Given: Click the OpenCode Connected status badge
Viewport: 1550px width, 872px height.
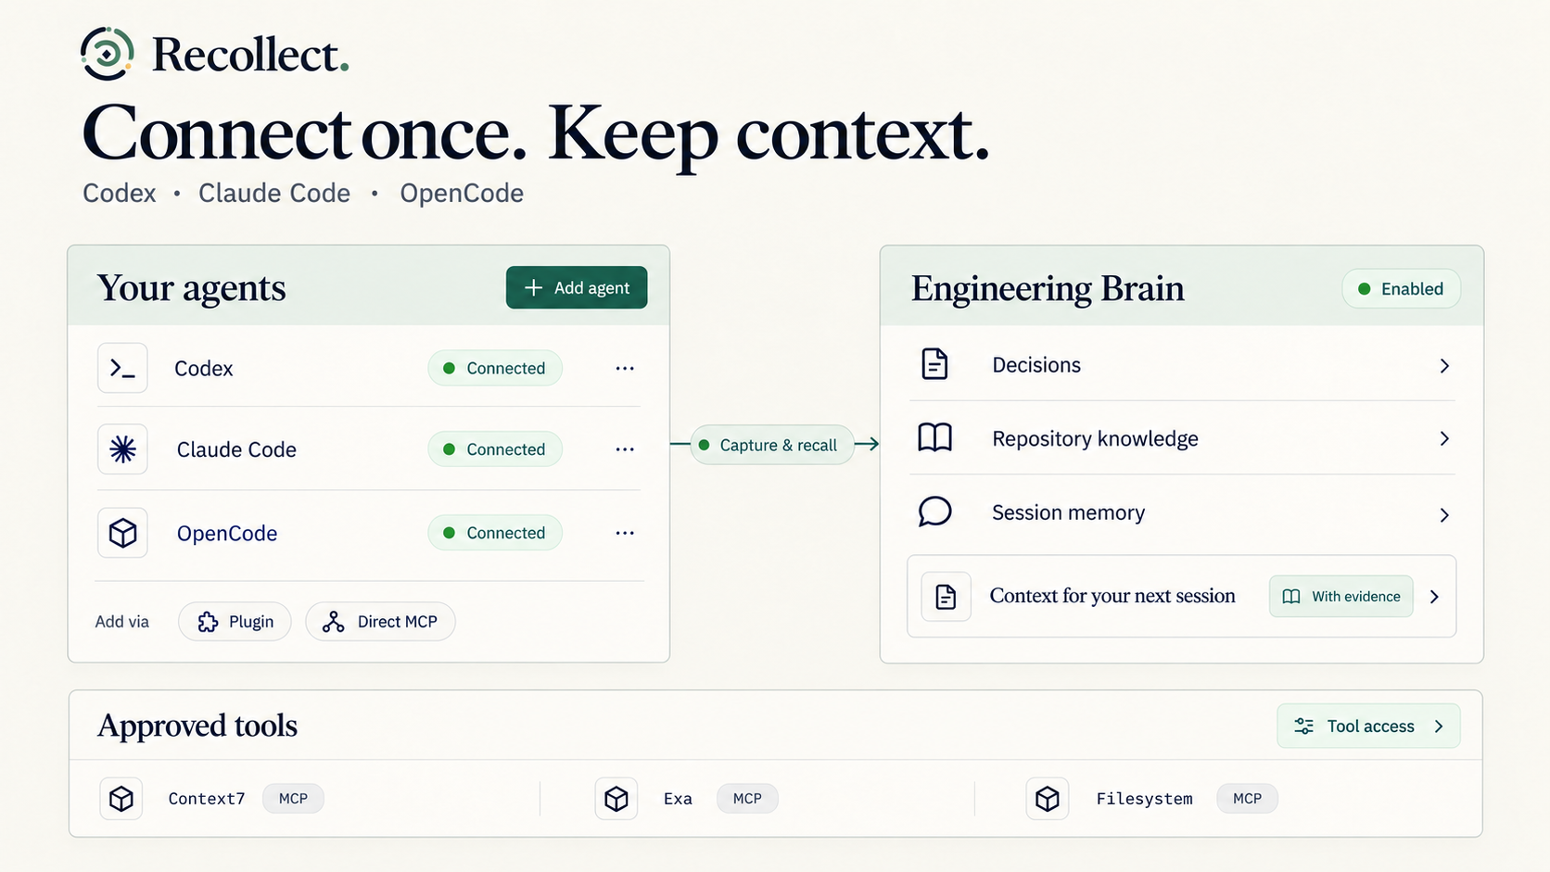Looking at the screenshot, I should [495, 533].
